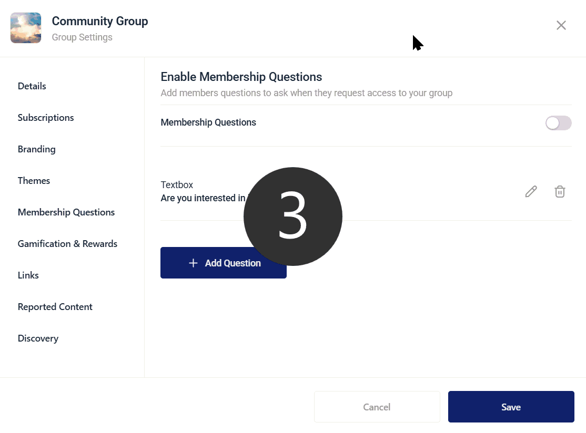Open the Themes settings page
The height and width of the screenshot is (433, 586).
(34, 181)
